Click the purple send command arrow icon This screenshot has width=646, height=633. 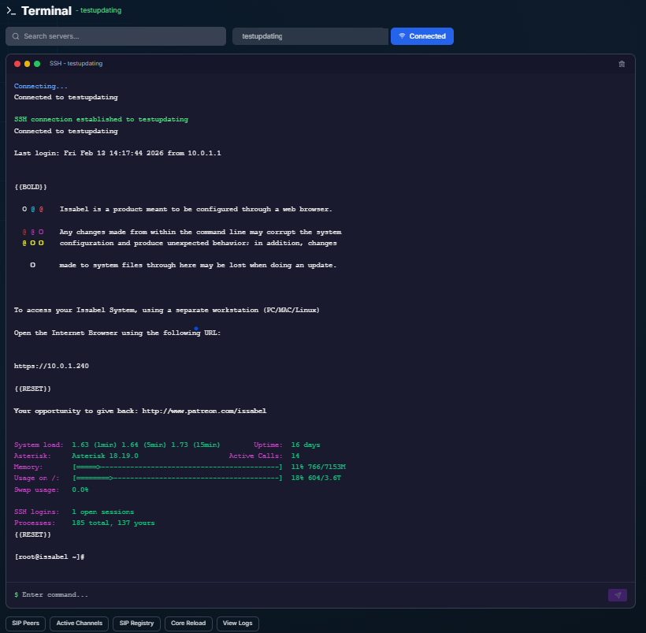coord(618,594)
